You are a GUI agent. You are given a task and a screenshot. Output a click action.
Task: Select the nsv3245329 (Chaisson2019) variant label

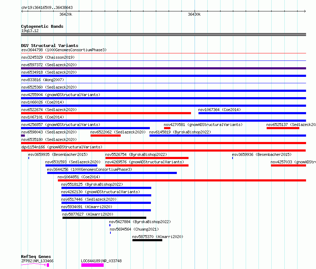click(48, 57)
